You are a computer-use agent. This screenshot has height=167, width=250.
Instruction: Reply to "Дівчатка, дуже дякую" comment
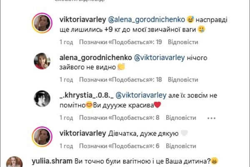(x=181, y=146)
